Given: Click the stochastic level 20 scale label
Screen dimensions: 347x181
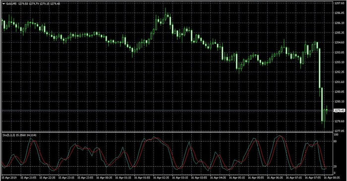Looking at the screenshot, I should 336,167.
